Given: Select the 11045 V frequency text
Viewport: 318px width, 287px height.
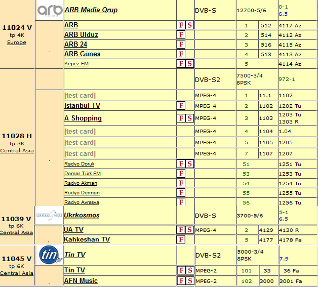Looking at the screenshot, I should (17, 259).
